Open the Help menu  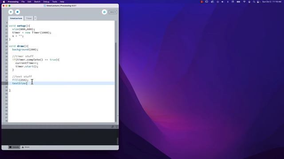coord(62,2)
